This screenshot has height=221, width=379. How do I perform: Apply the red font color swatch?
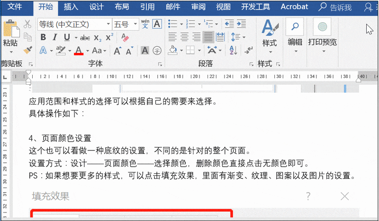(x=79, y=51)
